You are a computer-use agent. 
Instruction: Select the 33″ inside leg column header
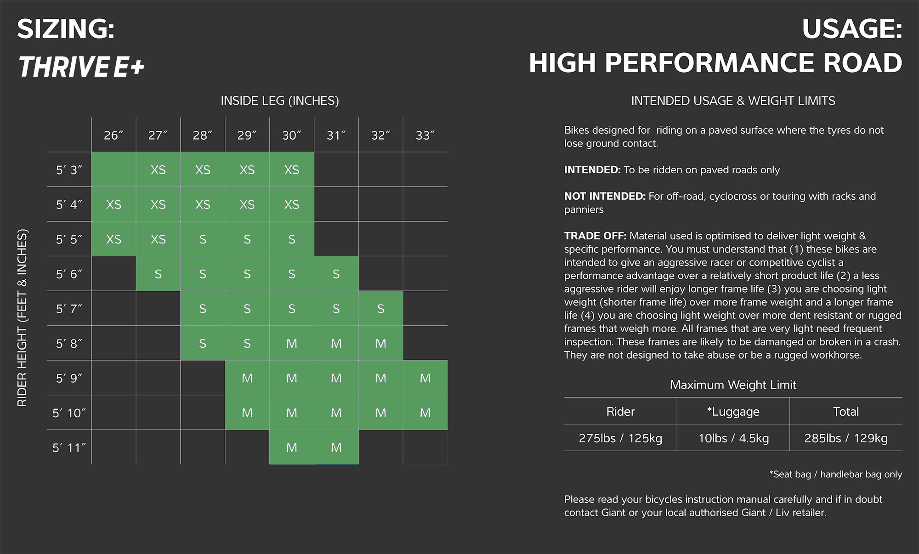pos(425,135)
